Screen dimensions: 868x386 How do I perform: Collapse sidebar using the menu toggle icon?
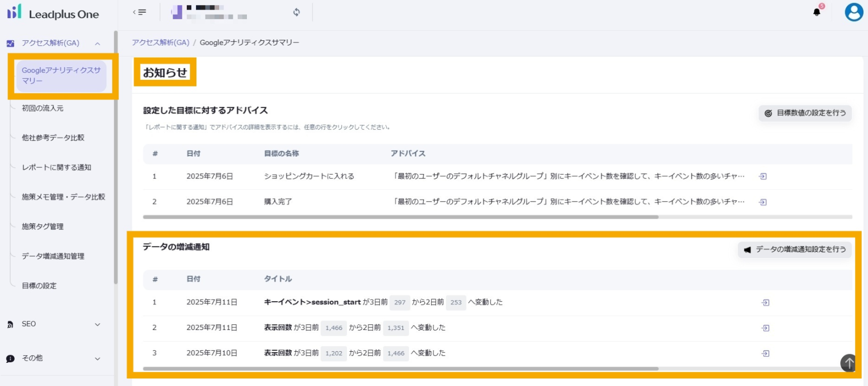click(x=139, y=12)
